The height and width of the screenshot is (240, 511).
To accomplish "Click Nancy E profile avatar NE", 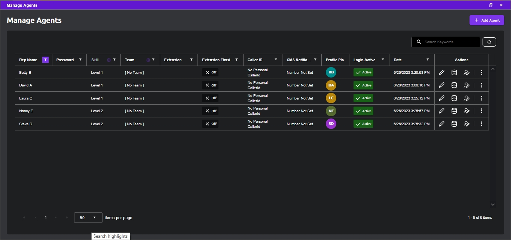I will pyautogui.click(x=331, y=111).
